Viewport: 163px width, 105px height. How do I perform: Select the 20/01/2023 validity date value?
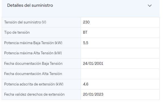click(x=93, y=95)
